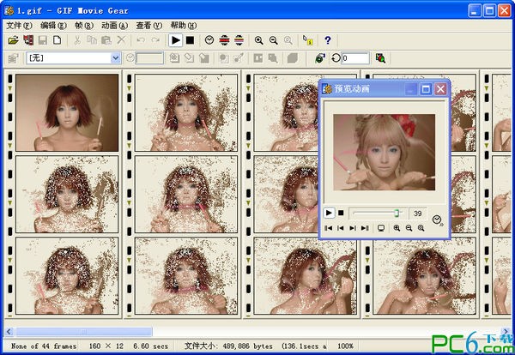Click the copy icon in the toolbar
This screenshot has width=515, height=355.
coord(92,40)
